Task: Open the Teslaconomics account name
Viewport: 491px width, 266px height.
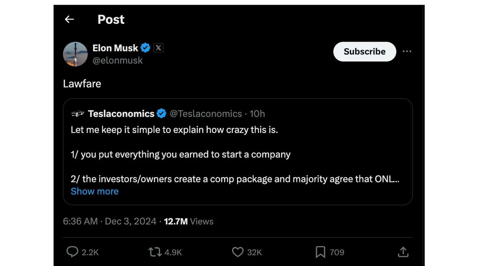Action: coord(121,114)
